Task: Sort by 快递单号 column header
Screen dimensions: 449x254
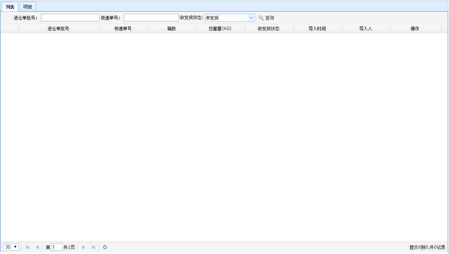Action: 123,29
